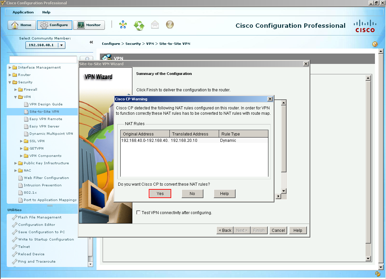Click the Easy VPN Server page icon

click(26, 126)
